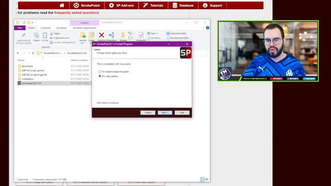
Task: Select the 'edit file (original game)' folder
Action: [34, 74]
